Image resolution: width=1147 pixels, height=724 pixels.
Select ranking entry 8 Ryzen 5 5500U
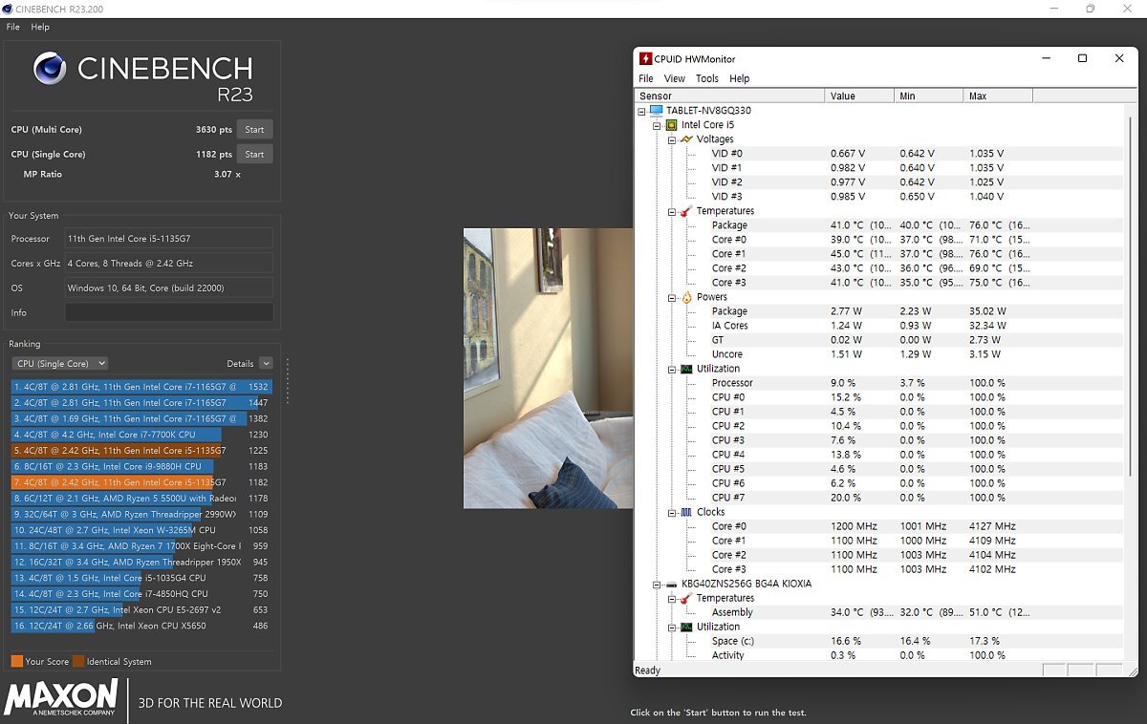142,498
